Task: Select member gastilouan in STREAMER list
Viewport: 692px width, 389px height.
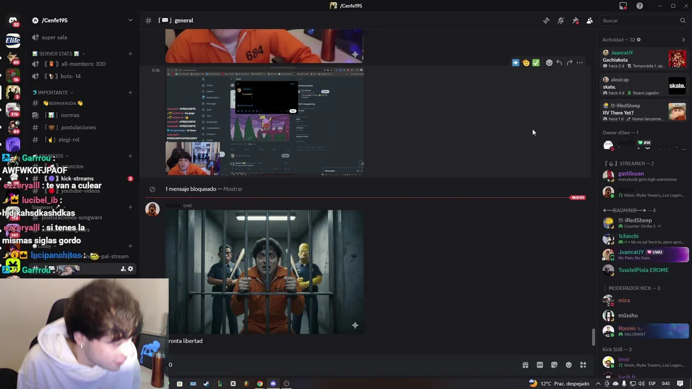Action: coord(645,176)
